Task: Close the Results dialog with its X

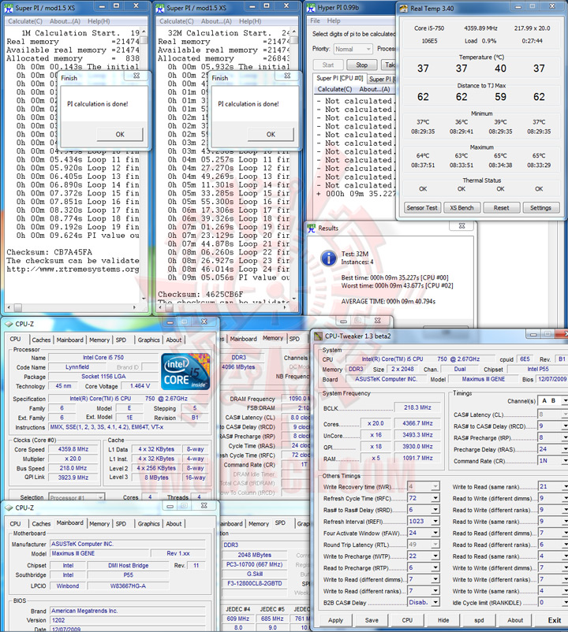Action: point(462,226)
